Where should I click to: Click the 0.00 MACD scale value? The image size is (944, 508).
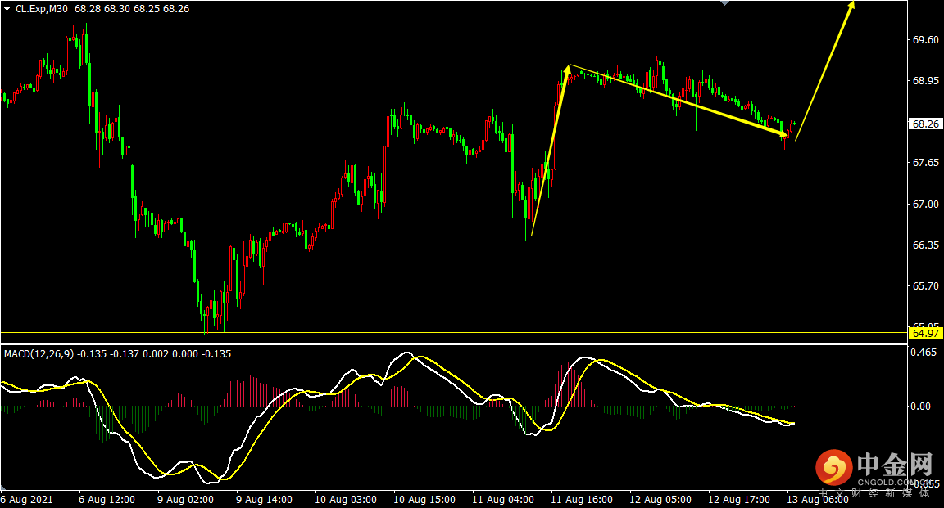pos(920,407)
